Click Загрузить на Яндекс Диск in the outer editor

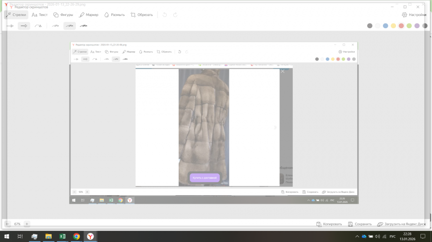[401, 224]
